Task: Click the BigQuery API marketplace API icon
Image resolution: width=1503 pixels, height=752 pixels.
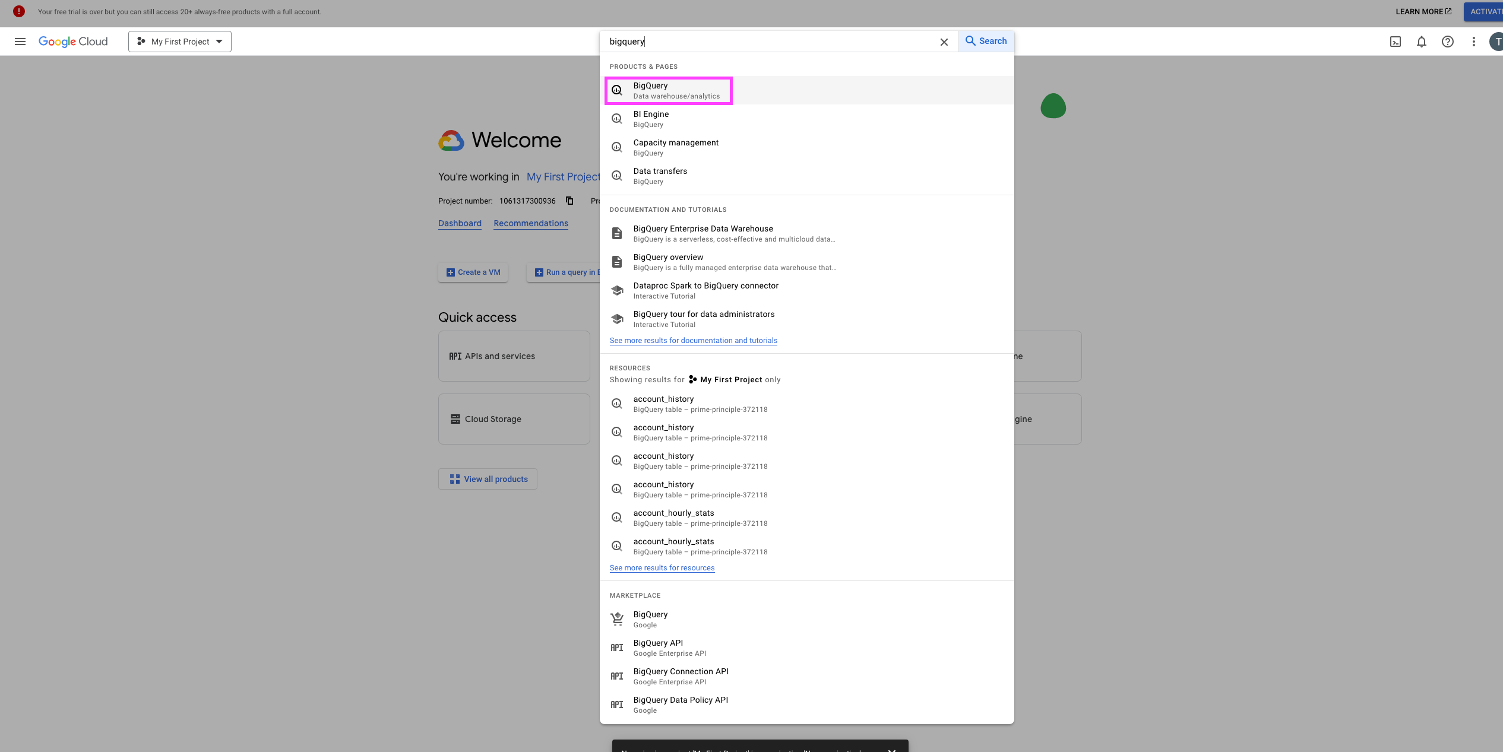Action: click(617, 648)
